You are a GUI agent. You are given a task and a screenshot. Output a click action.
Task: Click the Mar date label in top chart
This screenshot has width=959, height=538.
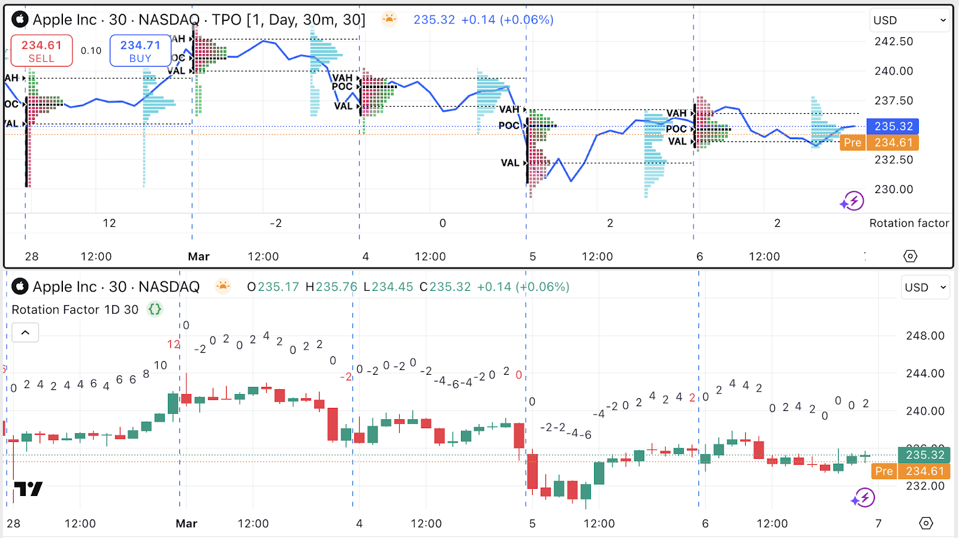198,257
